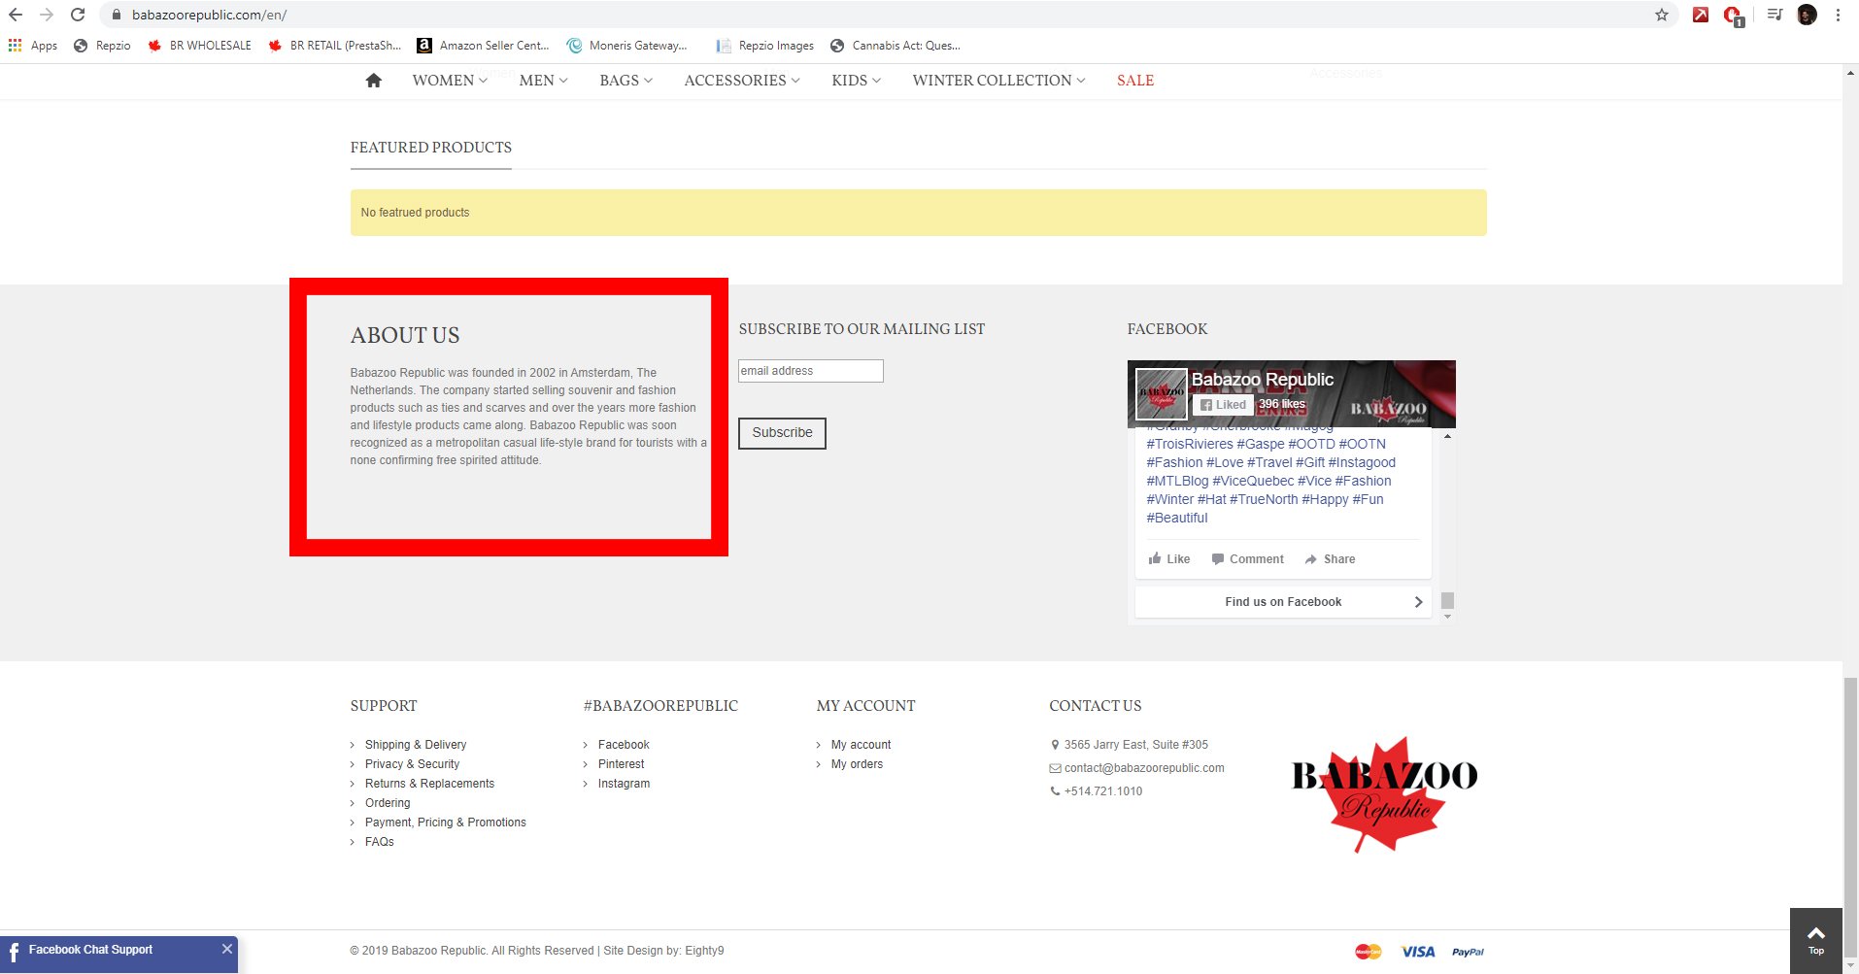Comment on the Facebook post
The height and width of the screenshot is (974, 1859).
pyautogui.click(x=1248, y=559)
